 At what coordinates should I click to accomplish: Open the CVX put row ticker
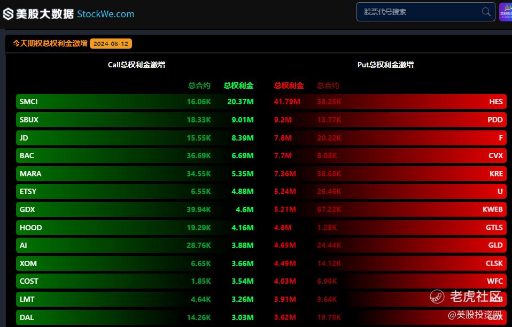pos(495,155)
